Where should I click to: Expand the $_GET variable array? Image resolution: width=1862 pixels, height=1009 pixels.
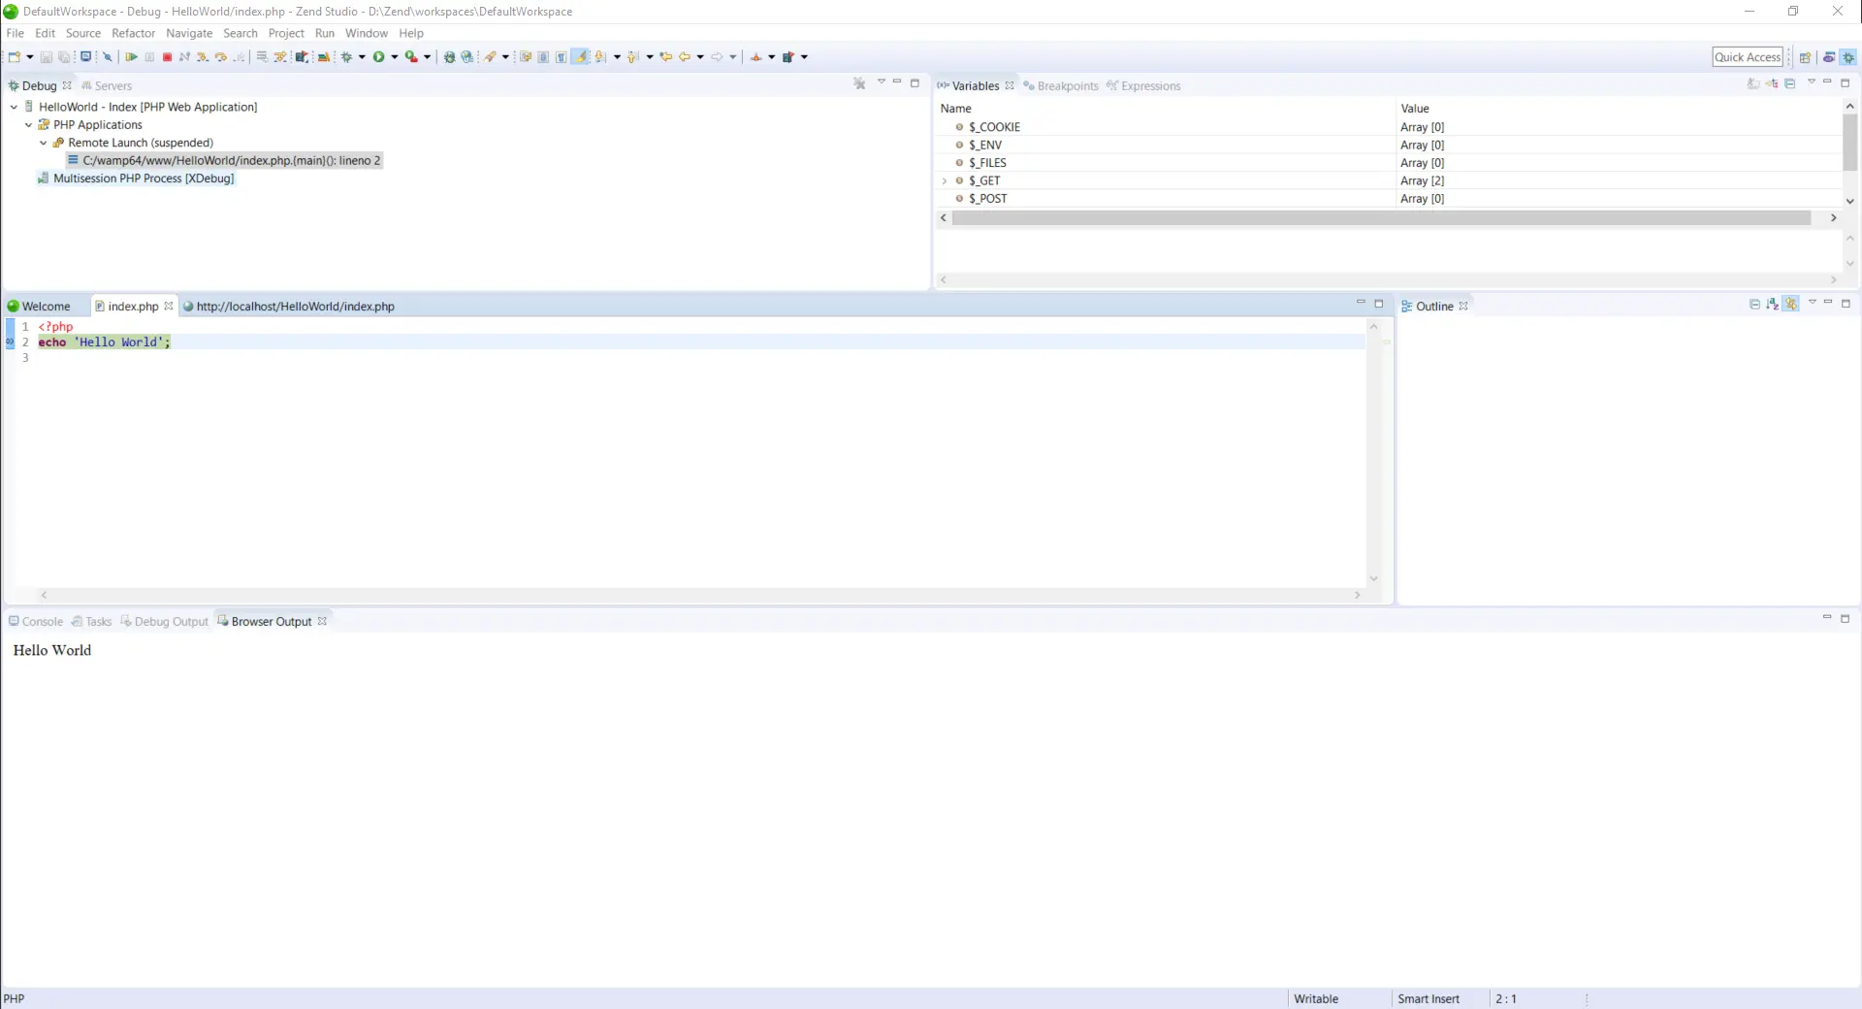pyautogui.click(x=945, y=181)
